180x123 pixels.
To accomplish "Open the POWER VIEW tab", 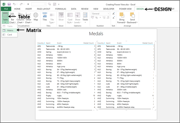I will (x=125, y=9).
